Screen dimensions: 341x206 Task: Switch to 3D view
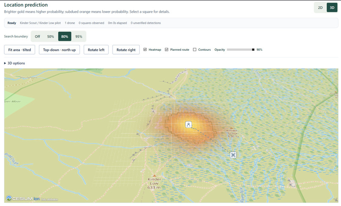(x=332, y=8)
